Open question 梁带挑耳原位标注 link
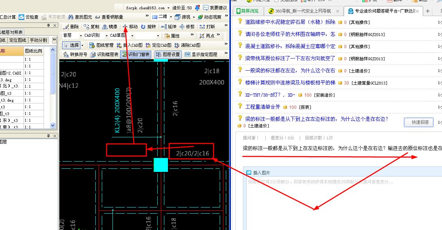This screenshot has height=230, width=442. pyautogui.click(x=290, y=58)
